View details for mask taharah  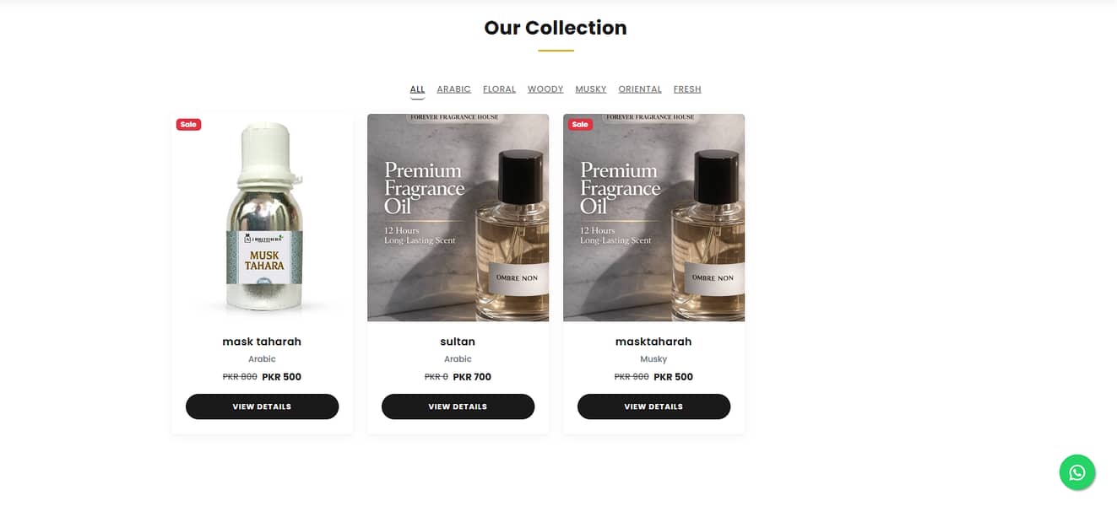pyautogui.click(x=262, y=406)
